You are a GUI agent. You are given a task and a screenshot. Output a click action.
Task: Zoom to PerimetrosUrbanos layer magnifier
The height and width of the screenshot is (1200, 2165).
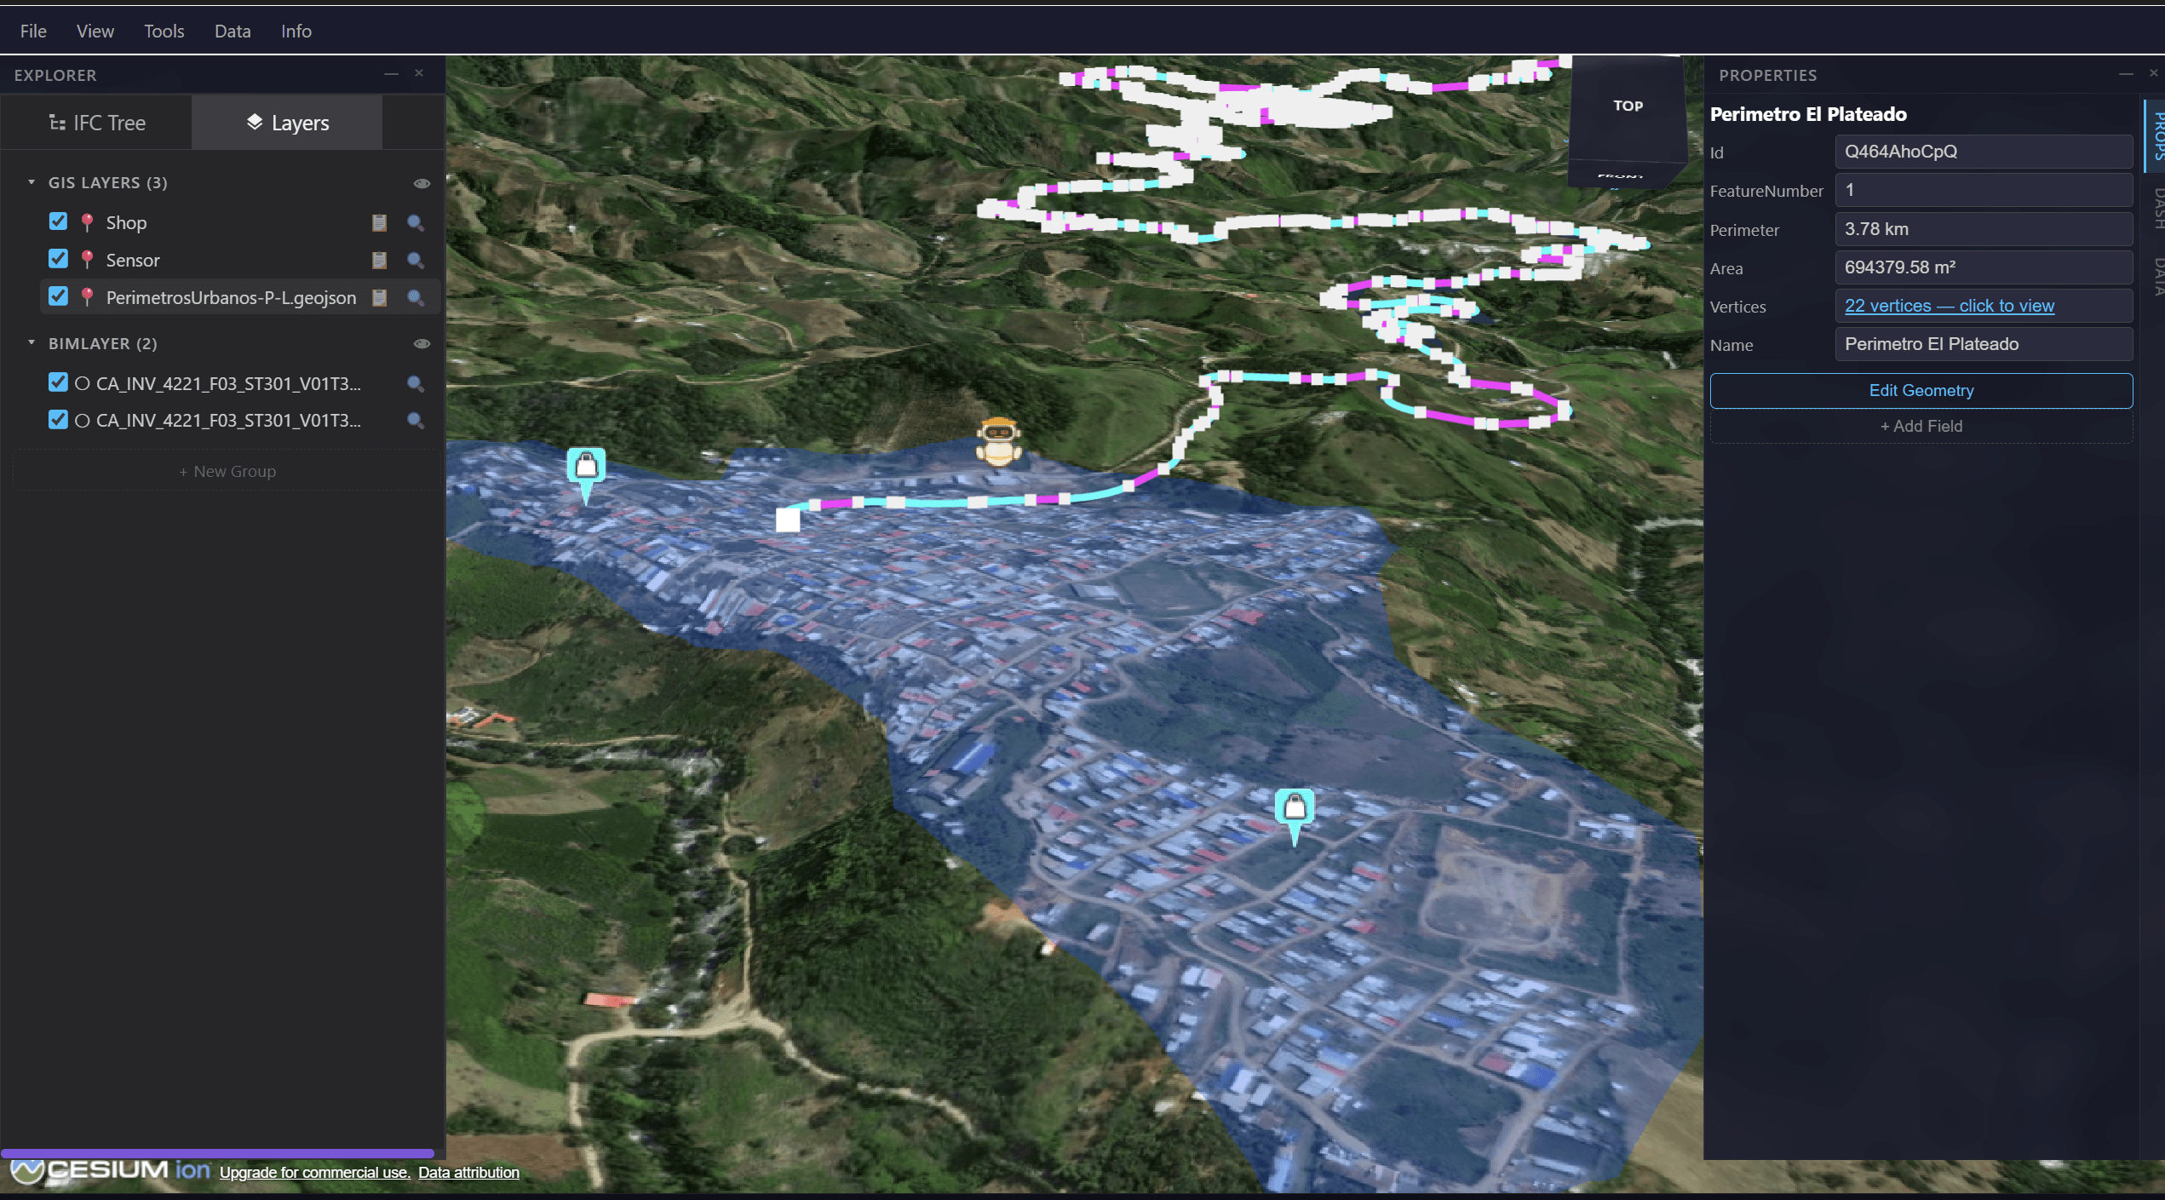416,297
